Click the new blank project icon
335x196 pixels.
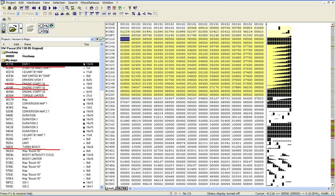coord(4,26)
